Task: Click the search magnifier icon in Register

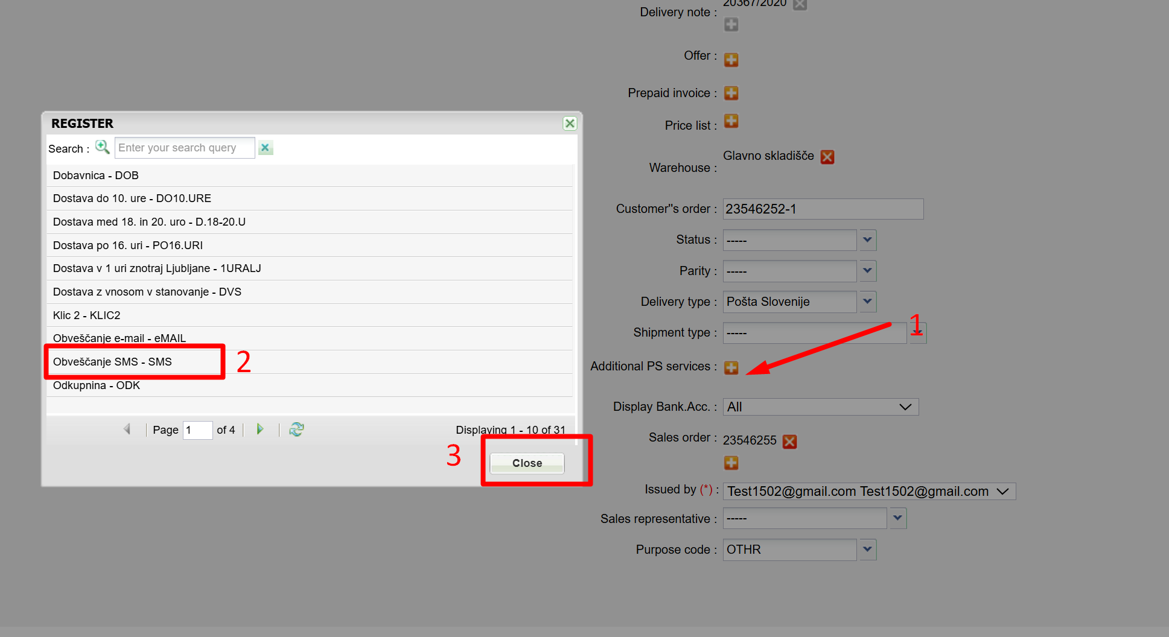Action: coord(103,147)
